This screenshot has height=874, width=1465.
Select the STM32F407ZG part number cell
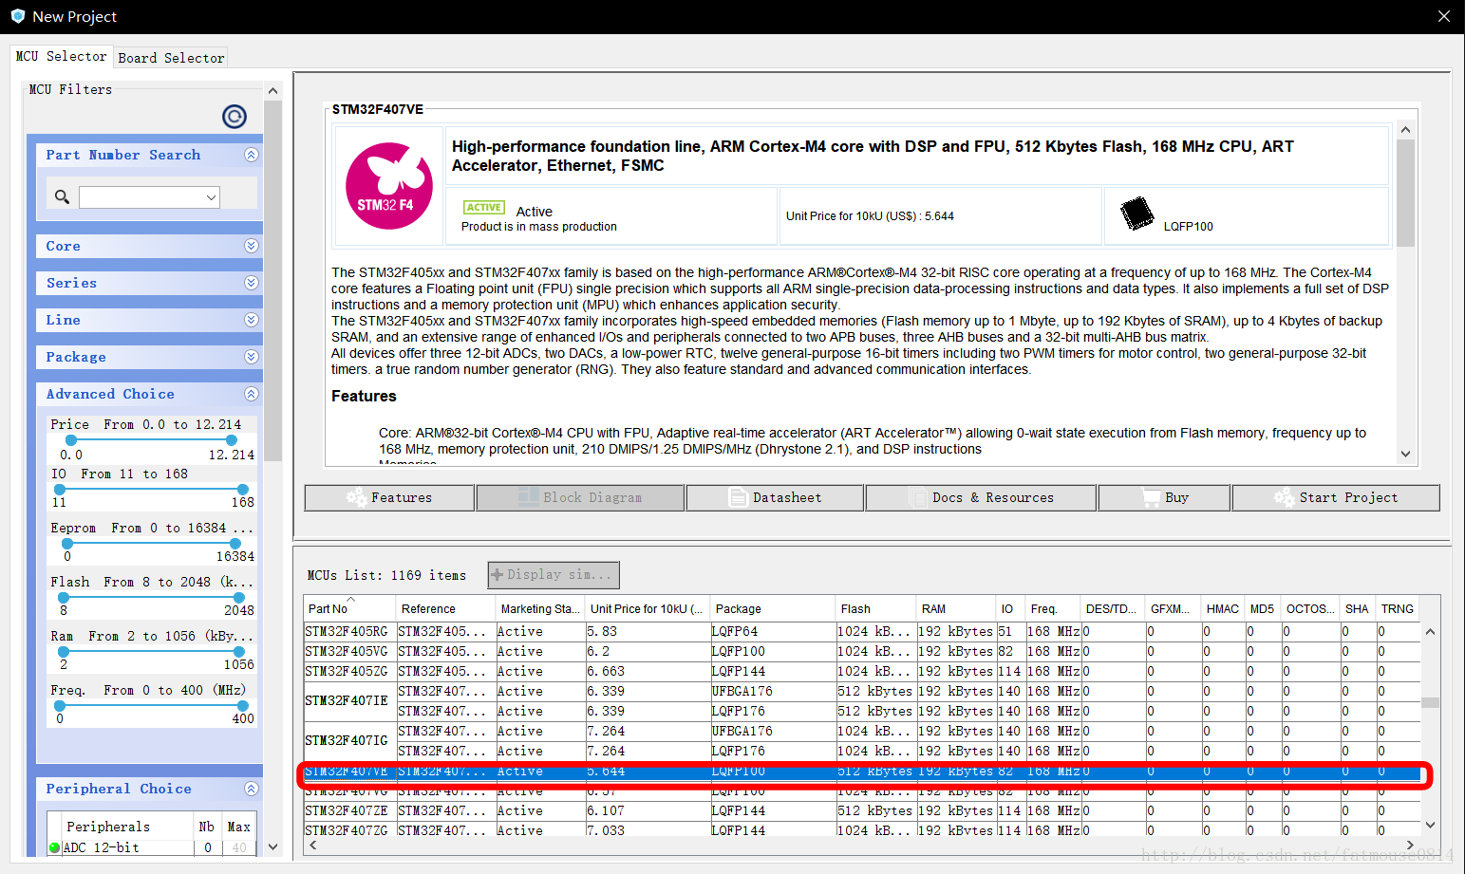[349, 830]
